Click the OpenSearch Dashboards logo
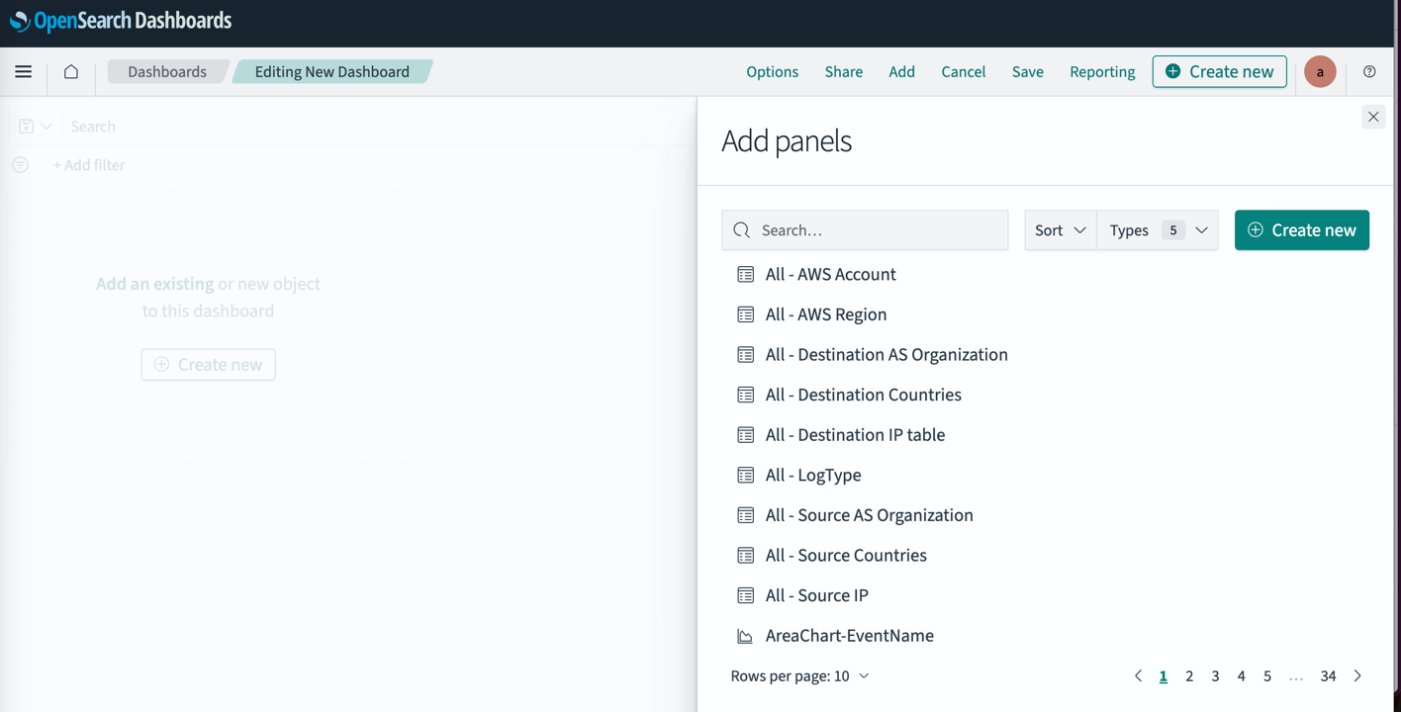The image size is (1401, 712). pos(121,21)
